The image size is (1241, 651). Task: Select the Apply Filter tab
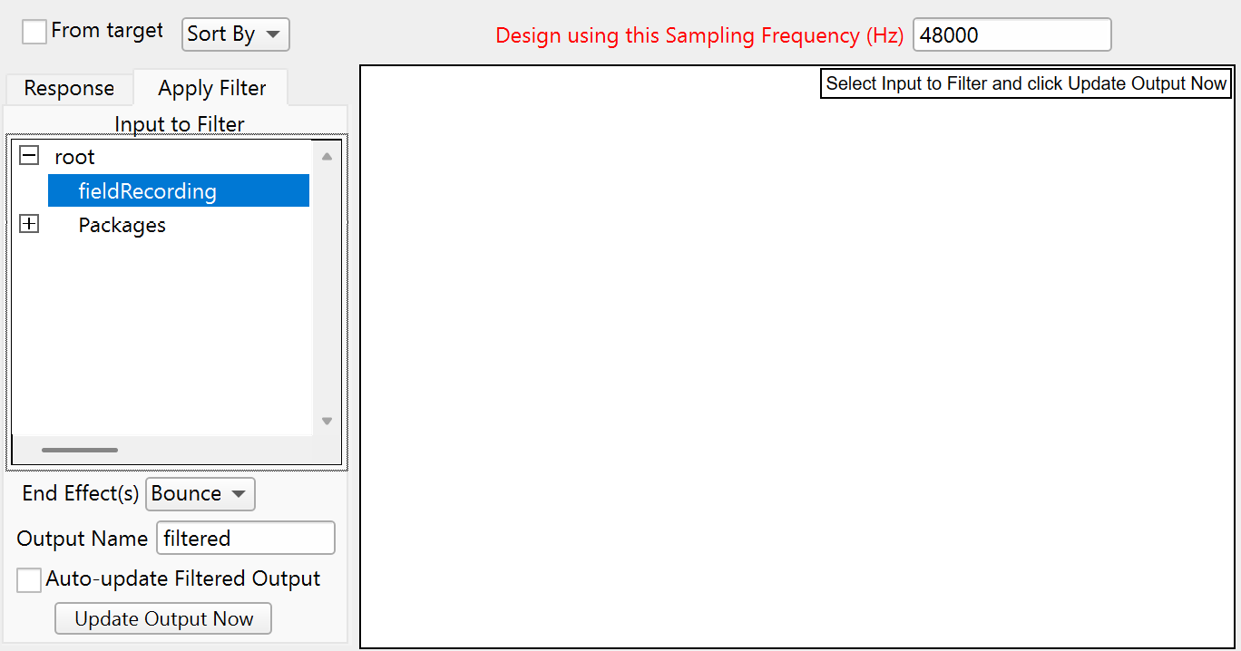click(x=211, y=89)
